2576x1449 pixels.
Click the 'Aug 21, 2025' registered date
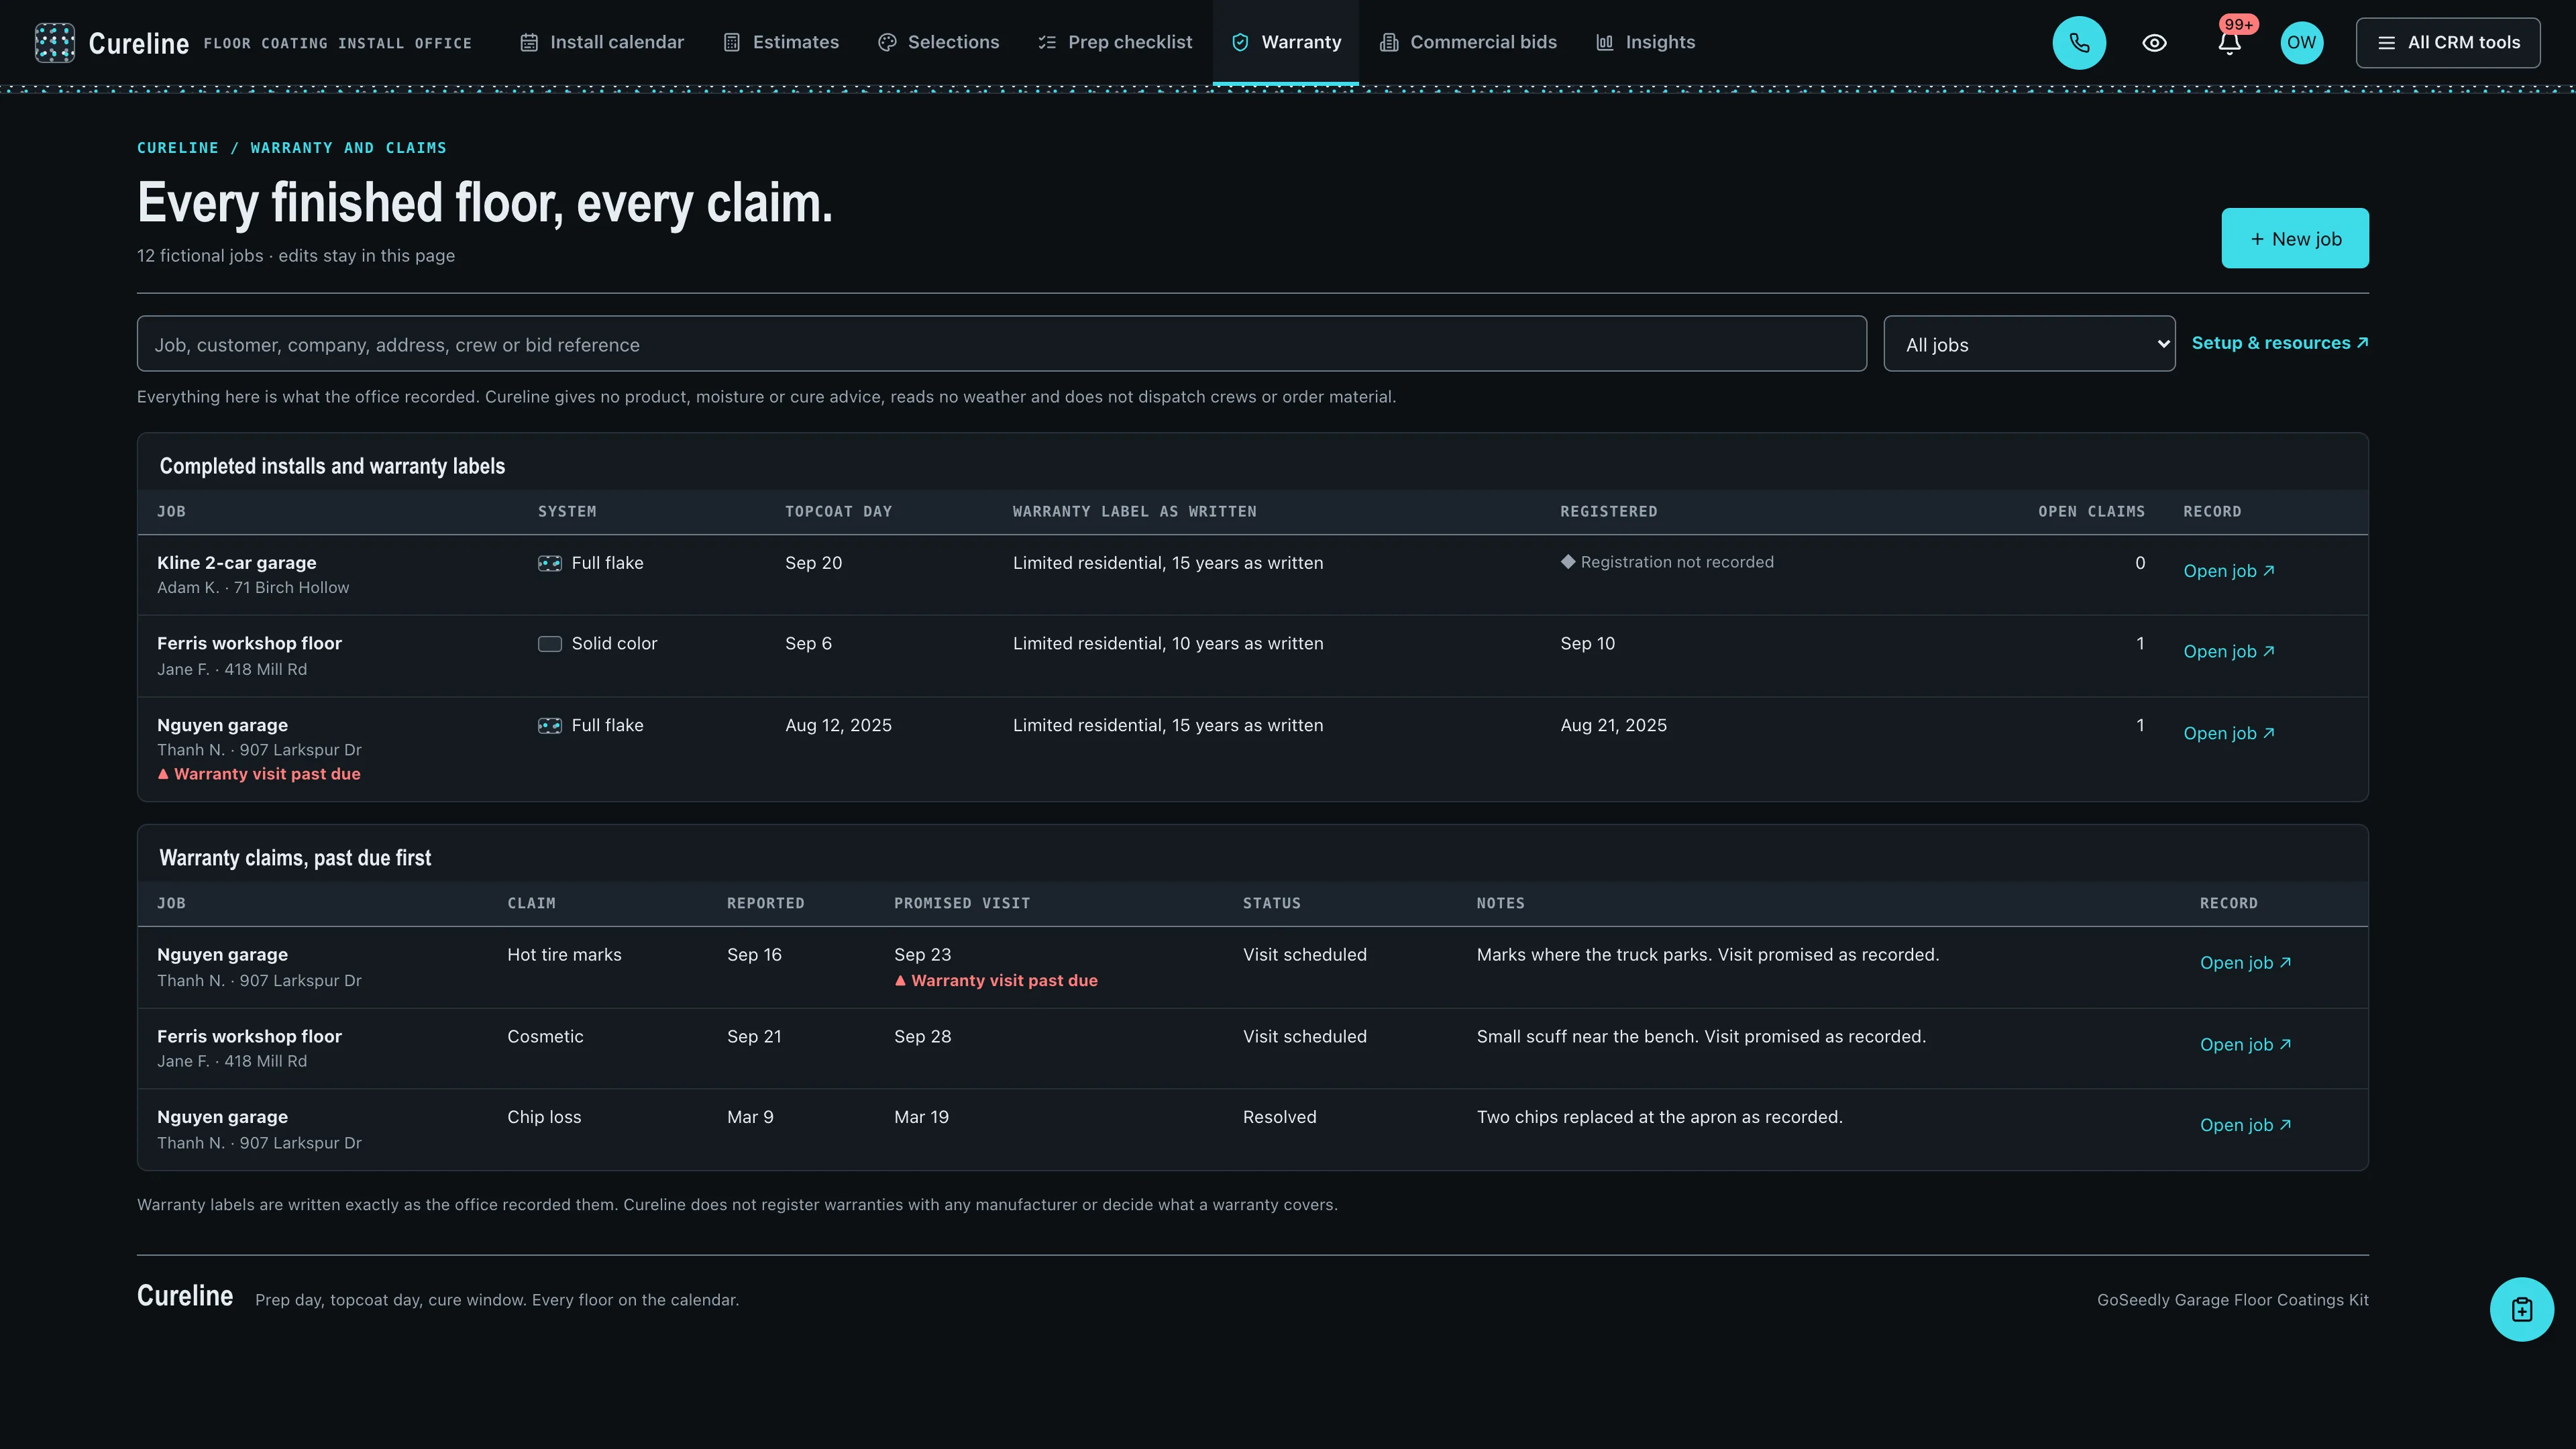1613,726
